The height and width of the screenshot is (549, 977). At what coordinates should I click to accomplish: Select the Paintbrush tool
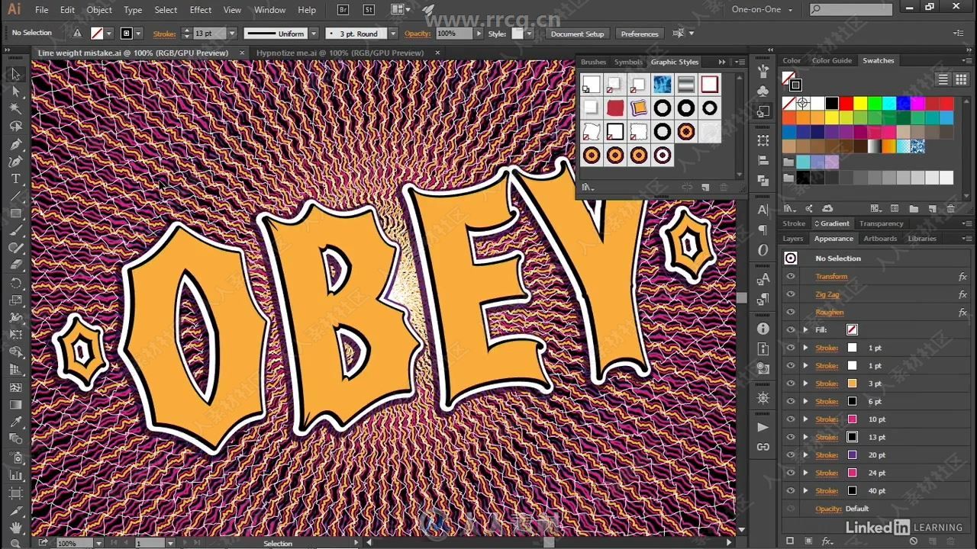(15, 230)
